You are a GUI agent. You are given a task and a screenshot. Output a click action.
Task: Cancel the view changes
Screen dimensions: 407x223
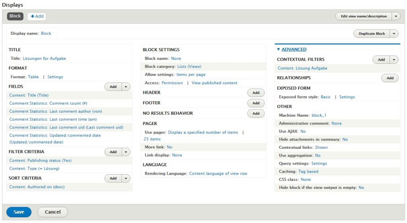(x=52, y=212)
